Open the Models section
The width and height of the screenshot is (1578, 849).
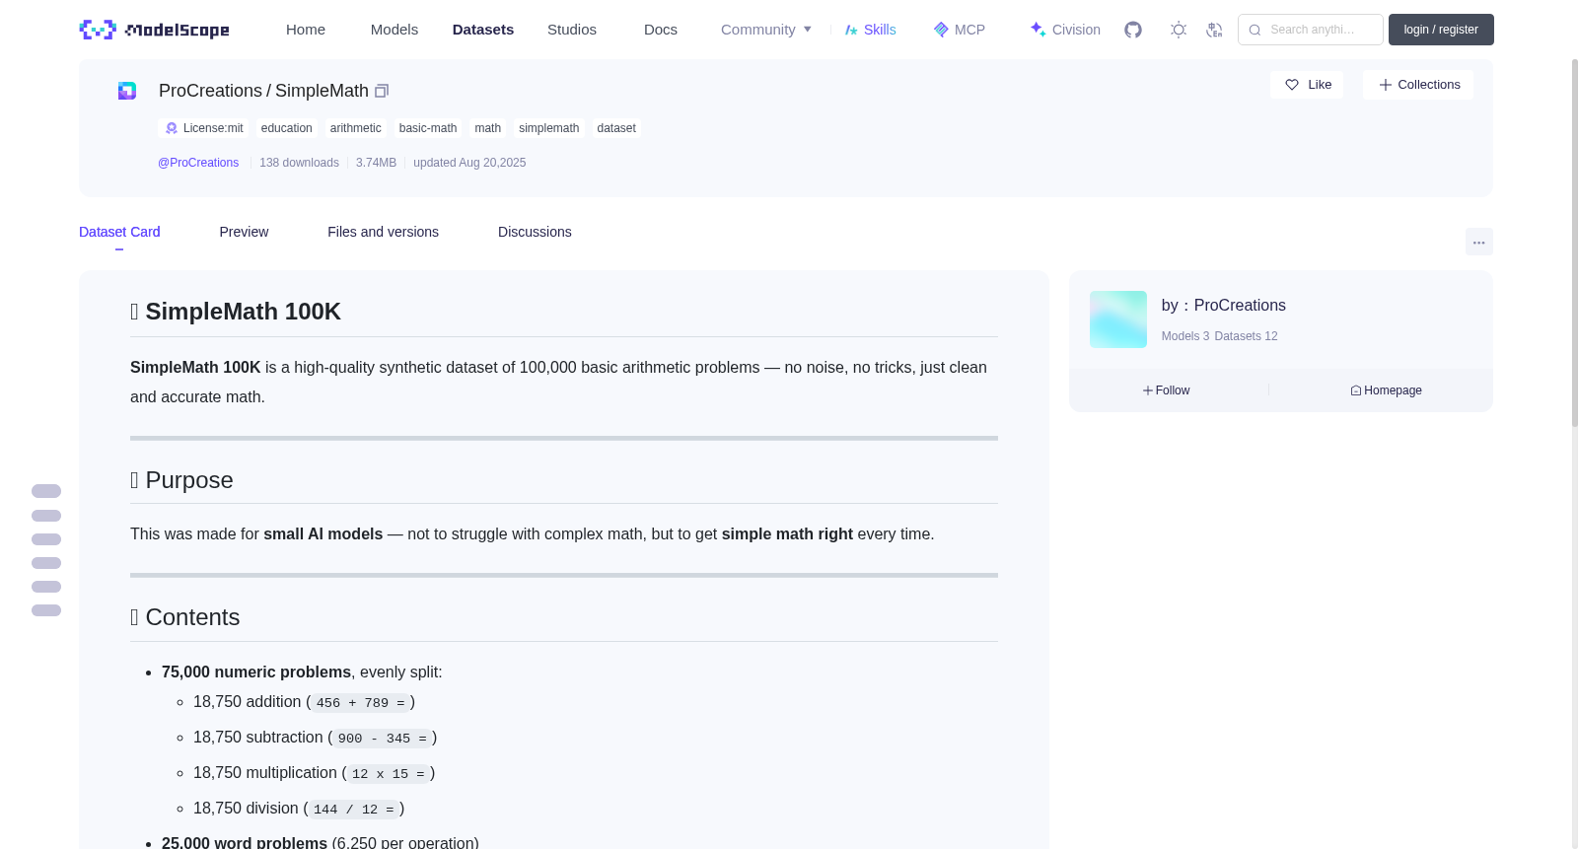[x=394, y=30]
